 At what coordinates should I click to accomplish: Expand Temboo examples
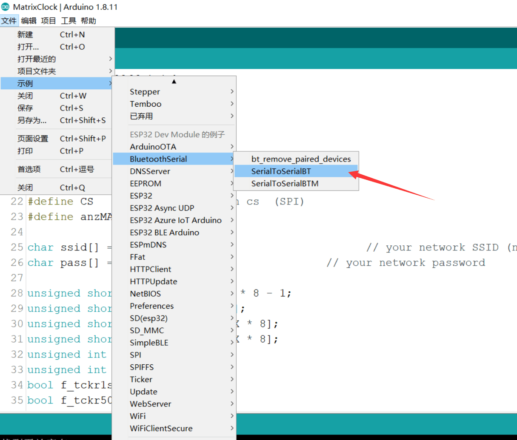(x=174, y=104)
